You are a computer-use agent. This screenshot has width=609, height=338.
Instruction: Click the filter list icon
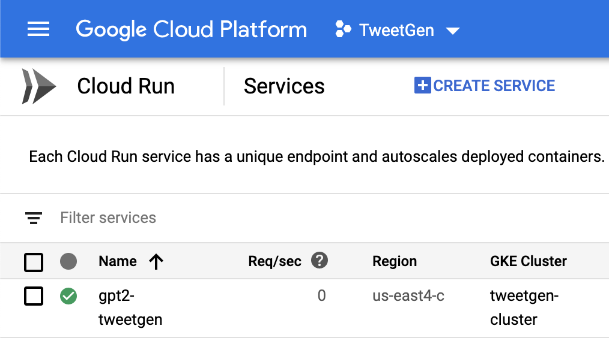[x=34, y=218]
